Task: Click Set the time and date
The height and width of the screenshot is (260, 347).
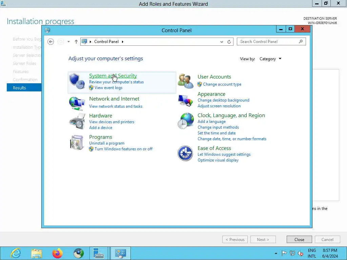Action: click(x=217, y=133)
